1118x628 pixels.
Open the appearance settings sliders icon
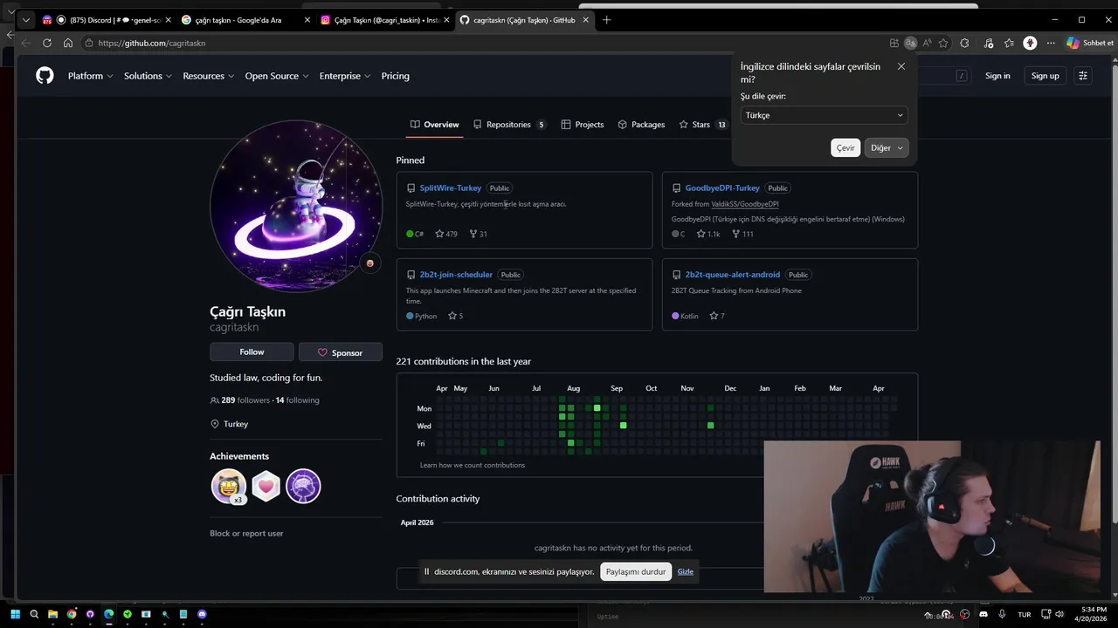coord(1083,76)
